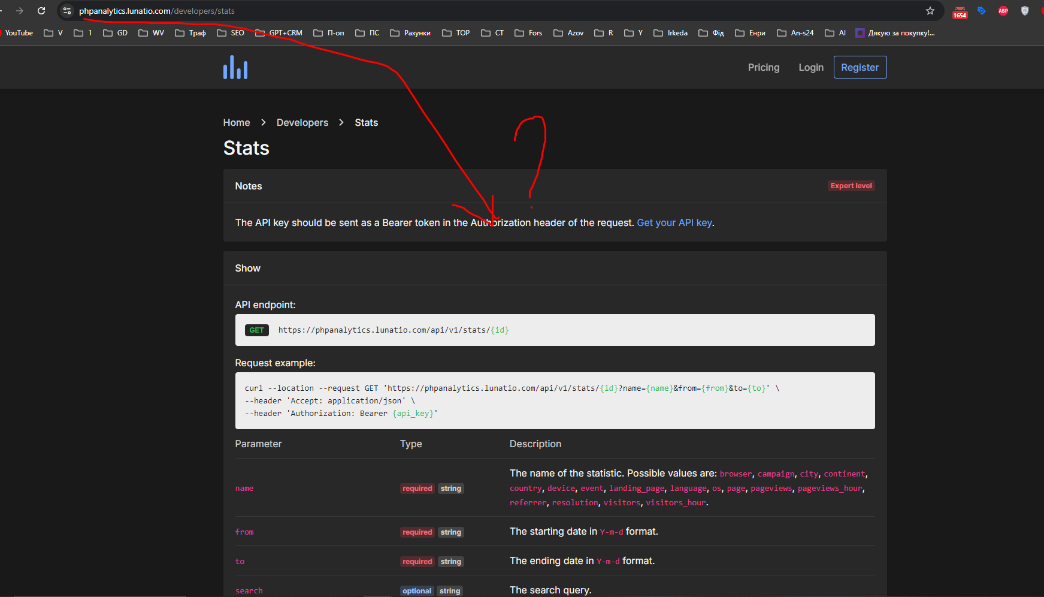Navigate to Developers in the breadcrumb
Image resolution: width=1044 pixels, height=597 pixels.
[302, 122]
